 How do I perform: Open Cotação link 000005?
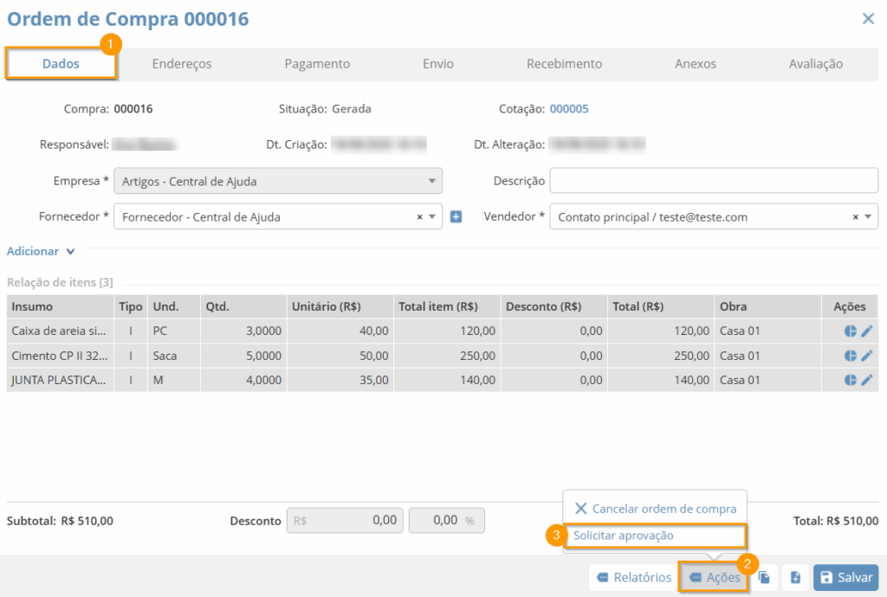tap(569, 109)
